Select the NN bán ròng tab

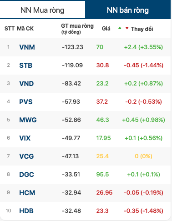(128, 10)
